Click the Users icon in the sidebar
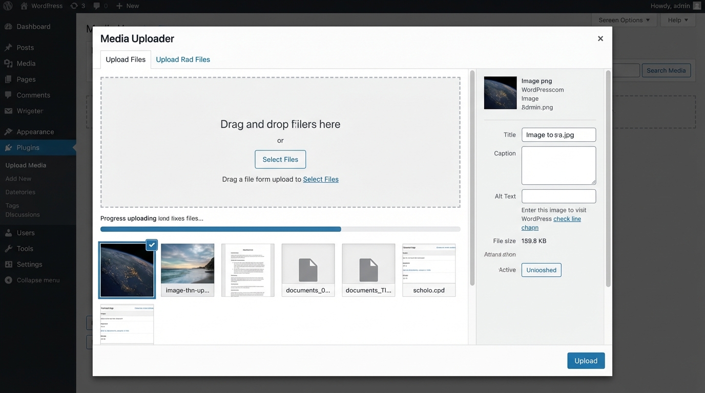Screen dimensions: 705x393 (x=9, y=232)
